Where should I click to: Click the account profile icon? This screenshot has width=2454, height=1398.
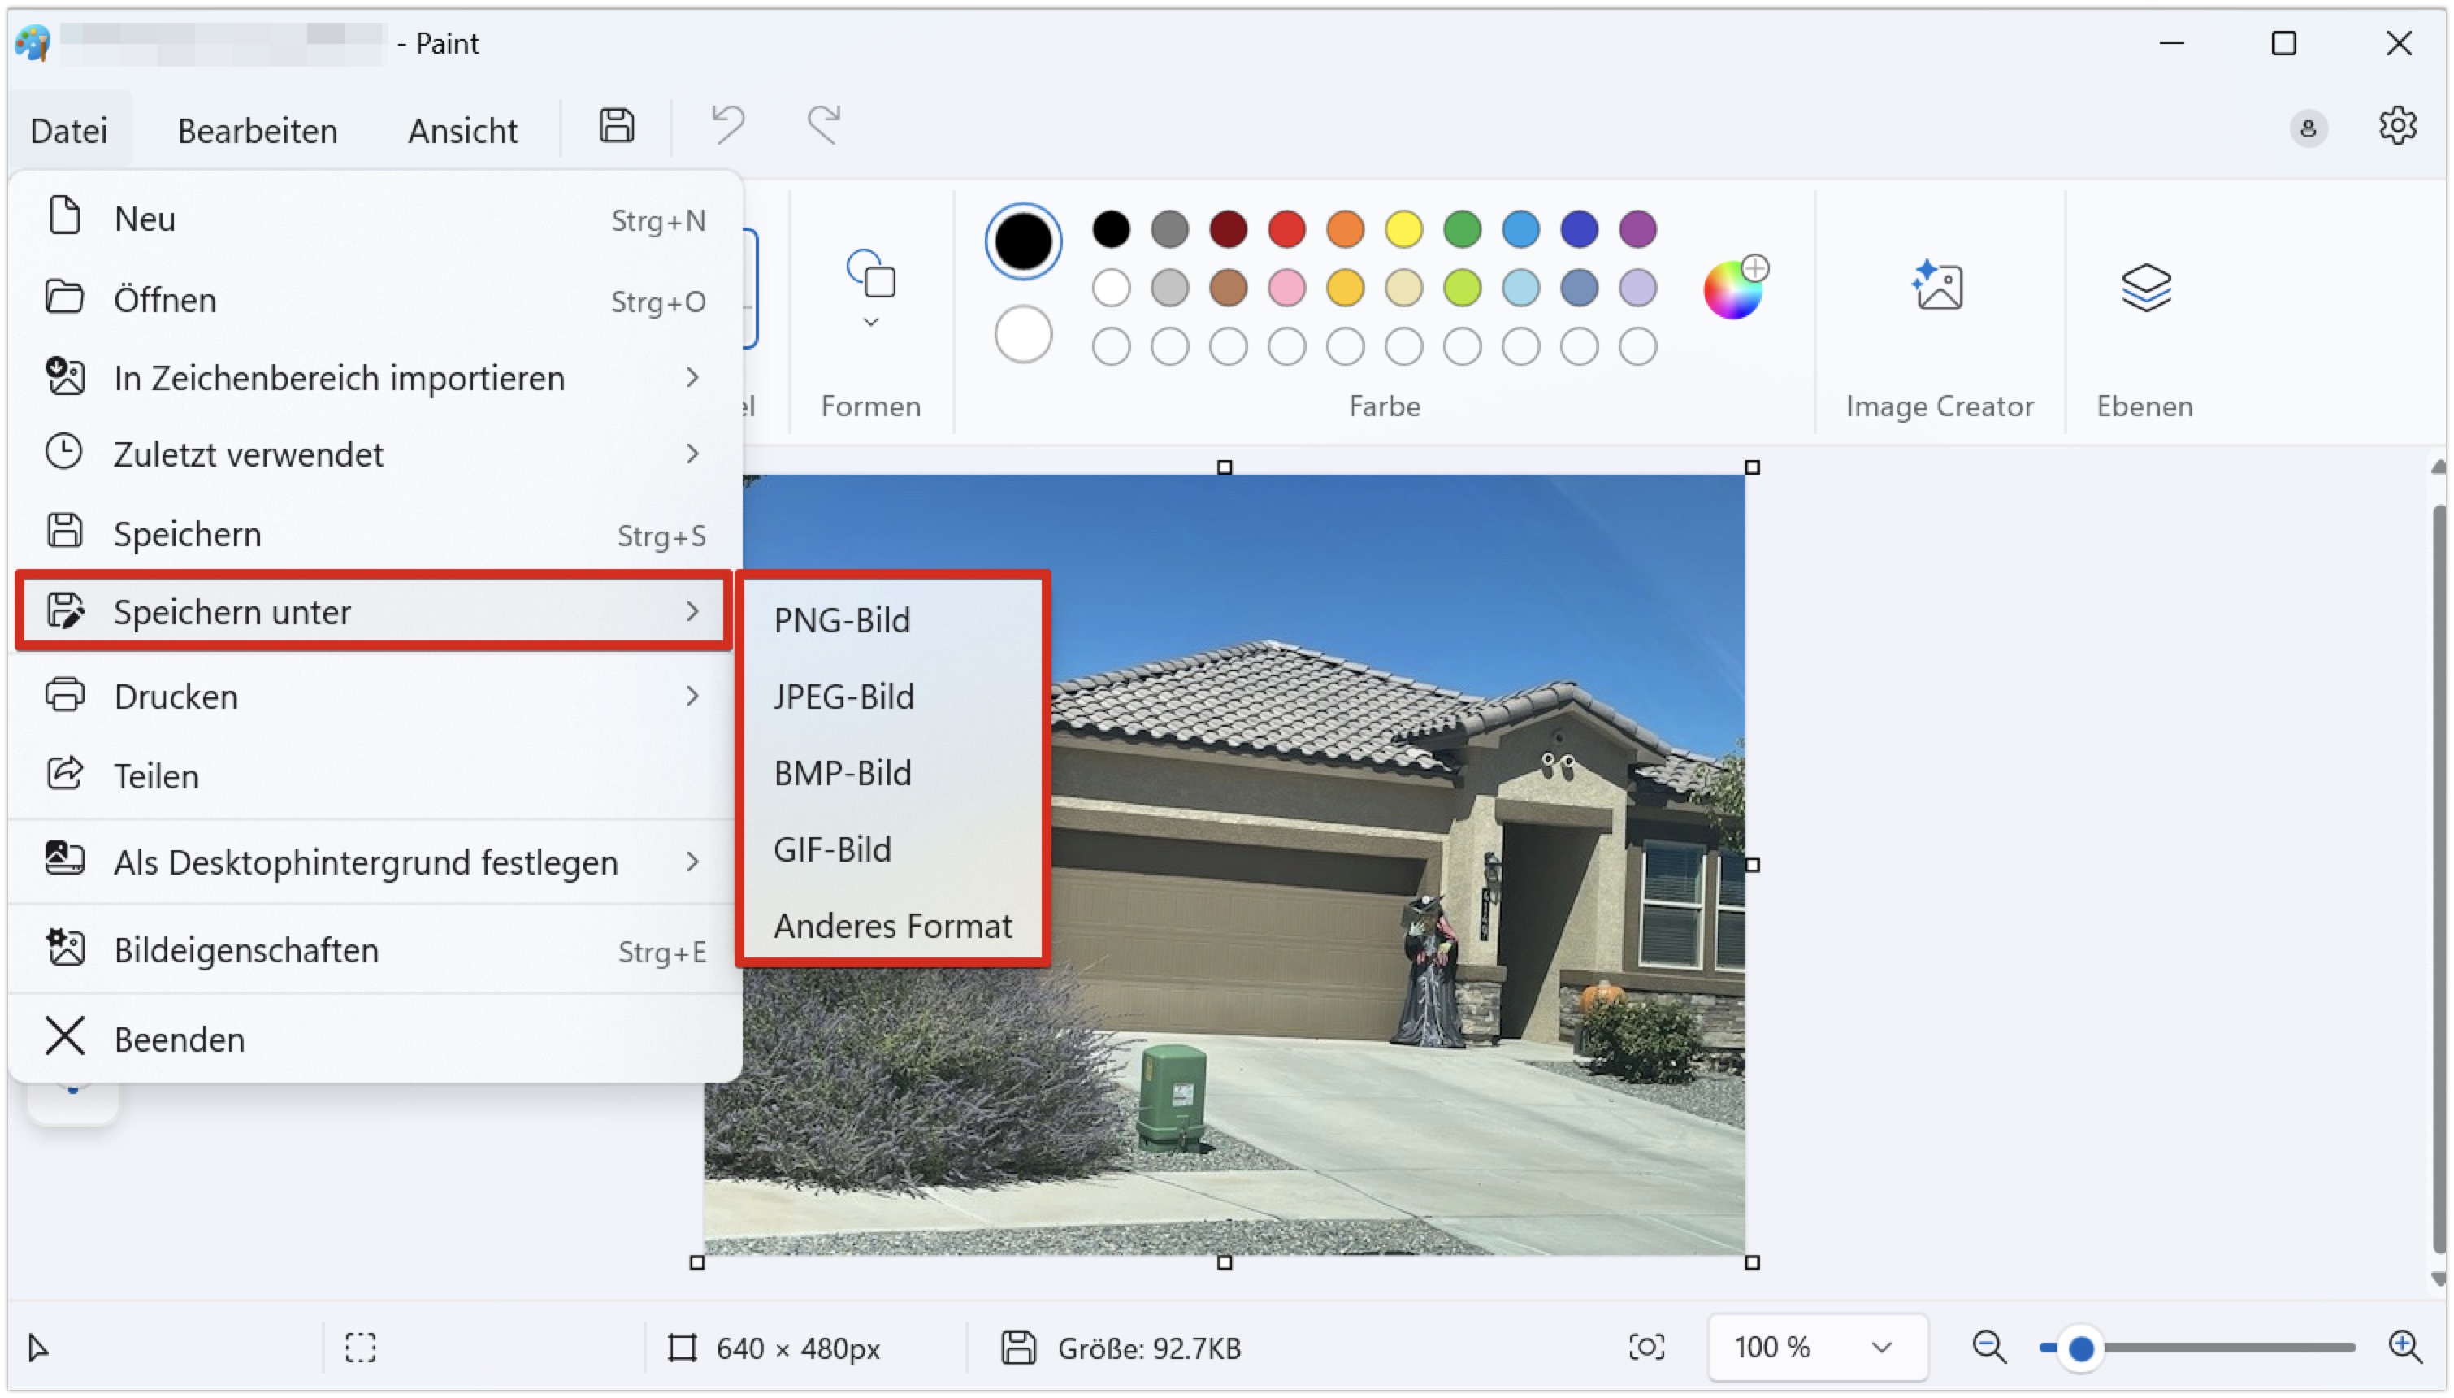pos(2309,128)
